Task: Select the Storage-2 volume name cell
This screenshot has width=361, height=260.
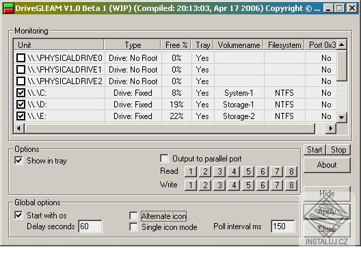Action: coord(239,116)
